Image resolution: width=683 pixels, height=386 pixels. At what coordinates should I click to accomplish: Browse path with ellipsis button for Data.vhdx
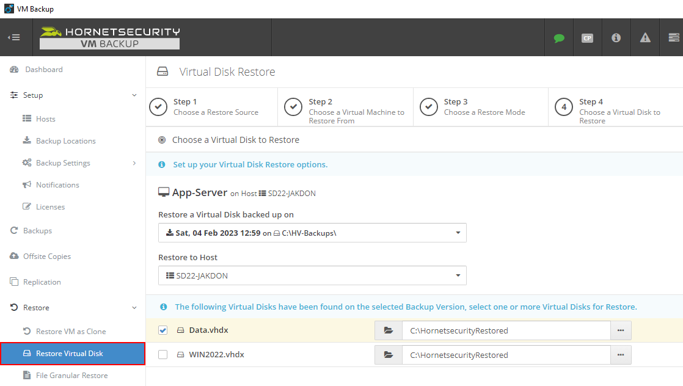click(621, 330)
